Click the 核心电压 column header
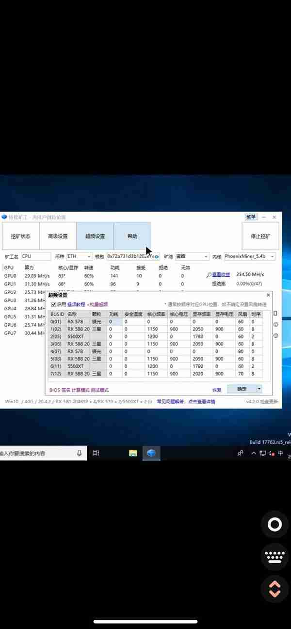 [x=179, y=314]
